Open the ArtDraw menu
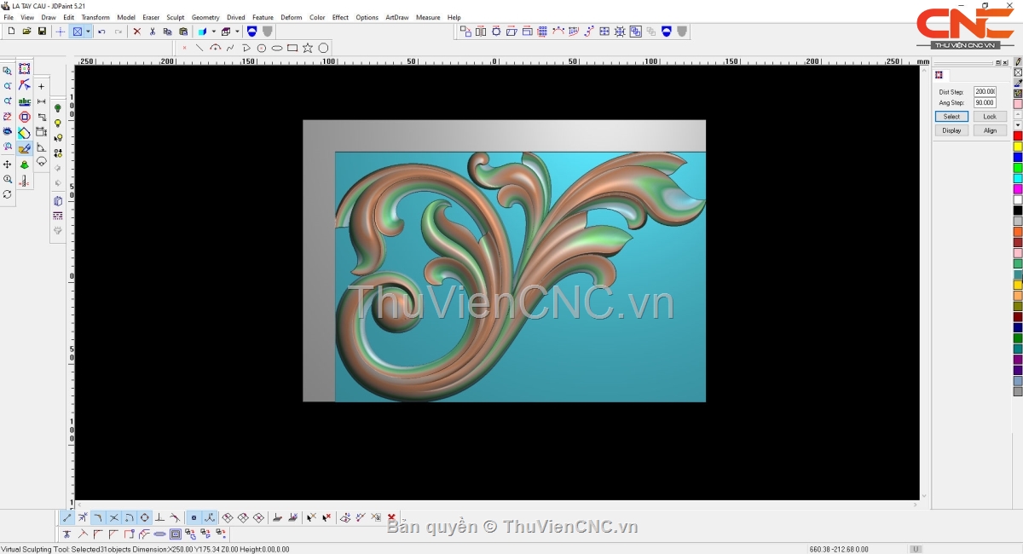 tap(396, 17)
